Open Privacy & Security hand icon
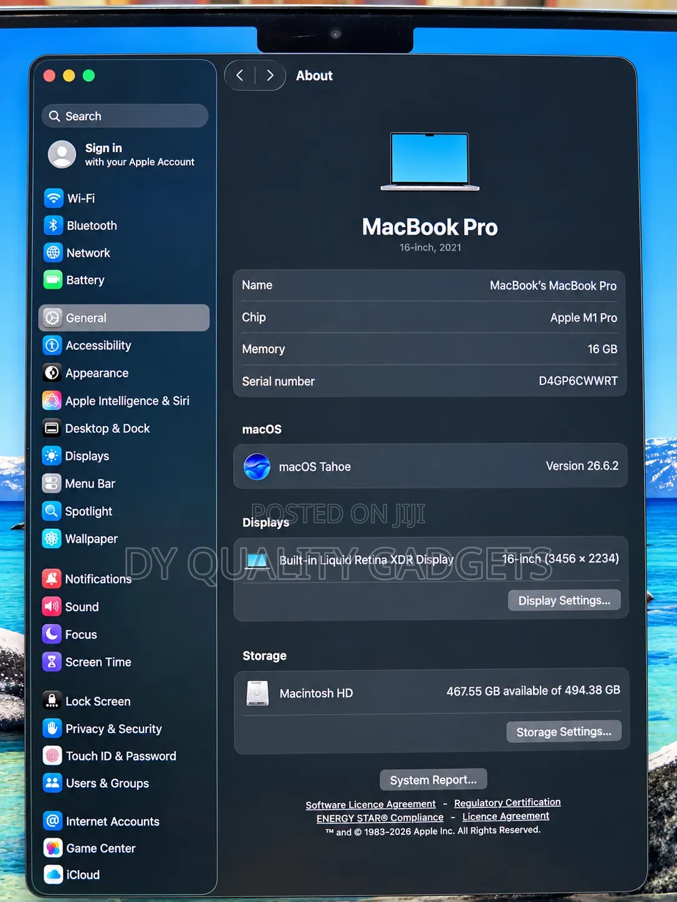The width and height of the screenshot is (677, 902). pyautogui.click(x=52, y=728)
